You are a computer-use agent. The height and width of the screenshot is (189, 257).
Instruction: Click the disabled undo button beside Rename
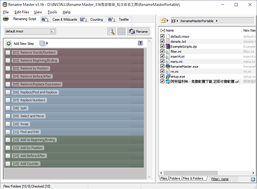point(121,31)
